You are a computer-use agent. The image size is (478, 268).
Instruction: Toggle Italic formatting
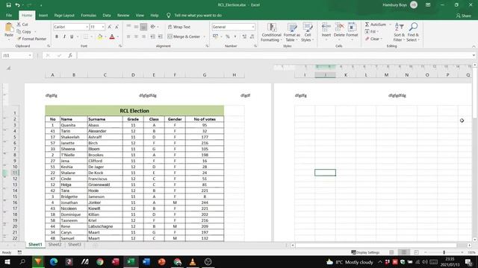click(64, 36)
